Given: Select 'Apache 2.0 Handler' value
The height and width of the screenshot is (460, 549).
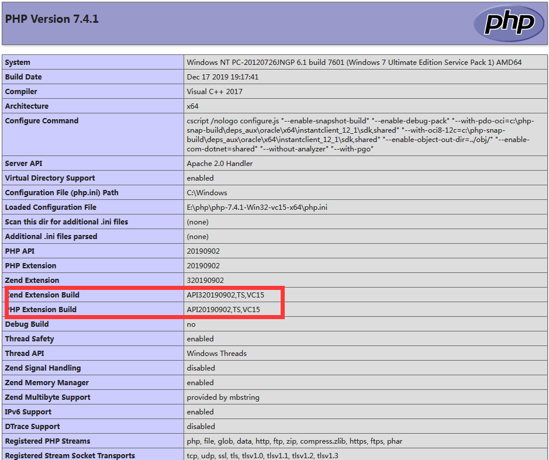Looking at the screenshot, I should [x=219, y=164].
